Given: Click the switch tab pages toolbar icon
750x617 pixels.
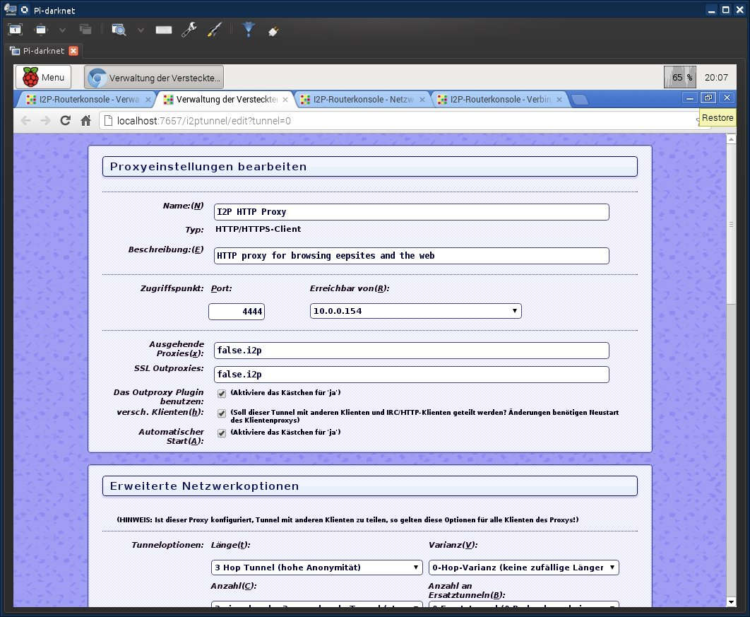Looking at the screenshot, I should [x=85, y=30].
